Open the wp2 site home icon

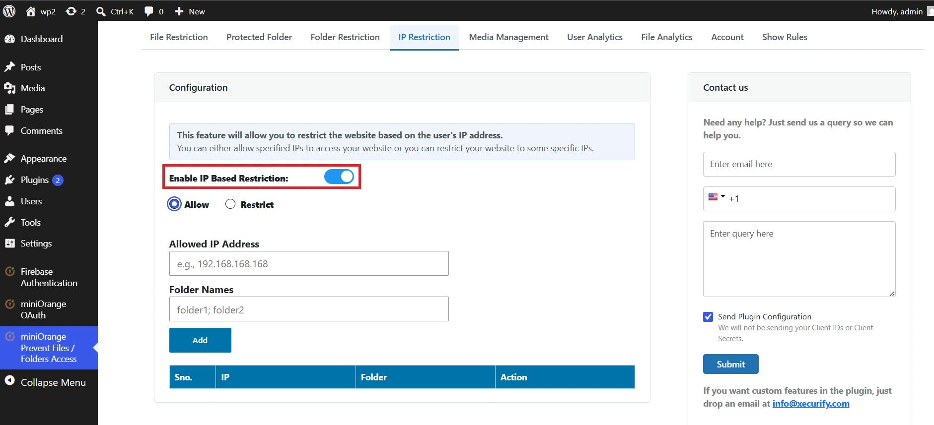(31, 11)
